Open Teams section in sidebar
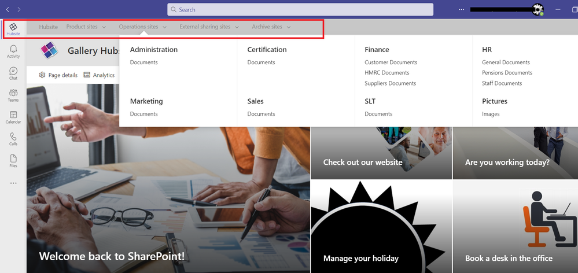This screenshot has height=273, width=578. tap(13, 95)
